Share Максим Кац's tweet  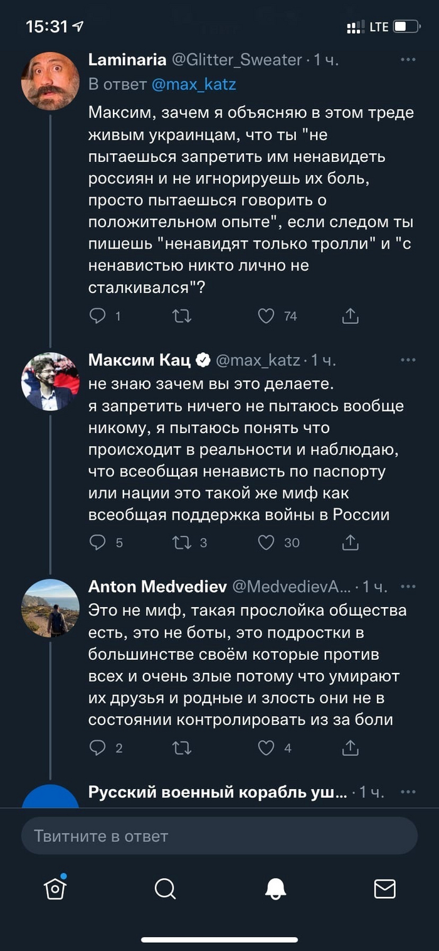(350, 542)
